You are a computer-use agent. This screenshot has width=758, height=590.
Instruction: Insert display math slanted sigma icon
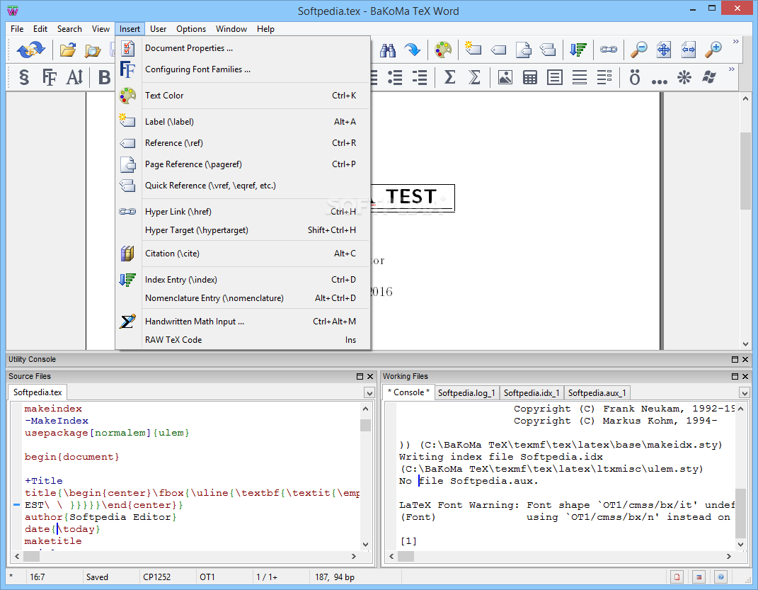(474, 77)
